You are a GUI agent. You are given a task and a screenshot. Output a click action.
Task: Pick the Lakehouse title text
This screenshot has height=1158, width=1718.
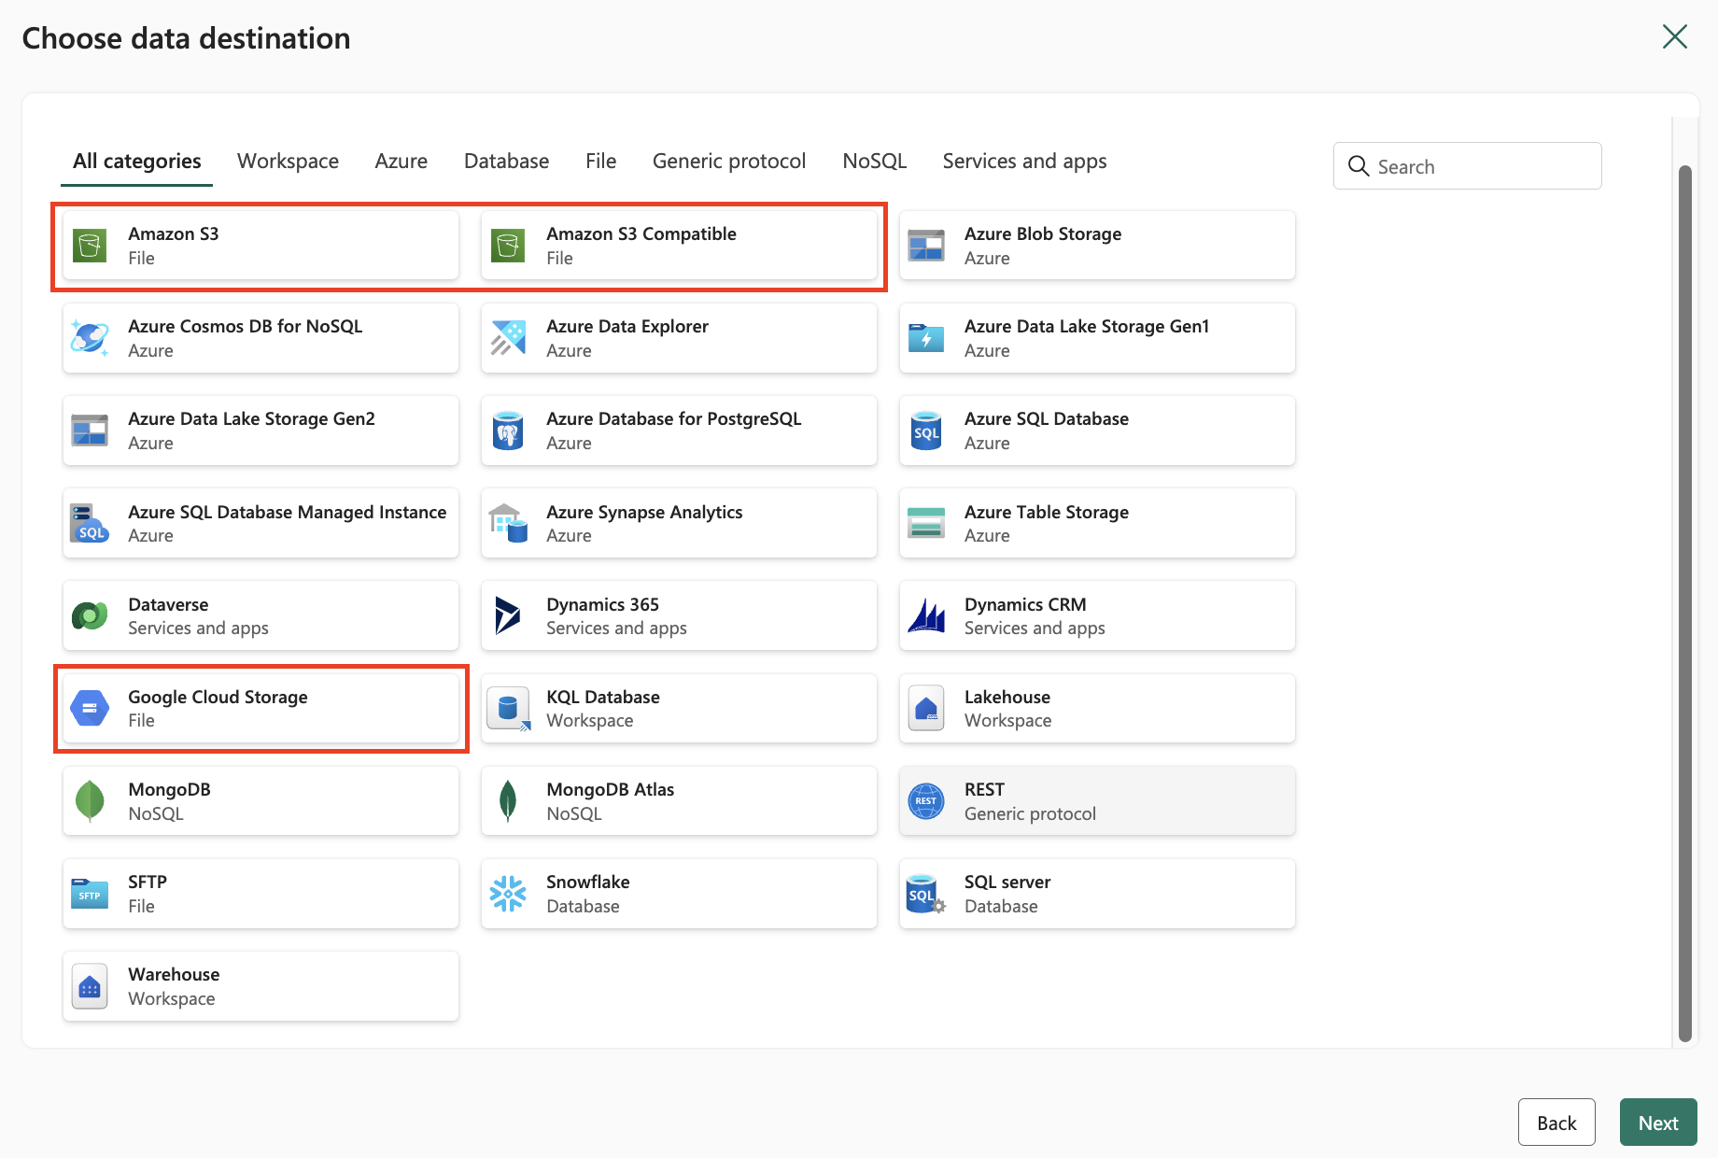[1007, 697]
